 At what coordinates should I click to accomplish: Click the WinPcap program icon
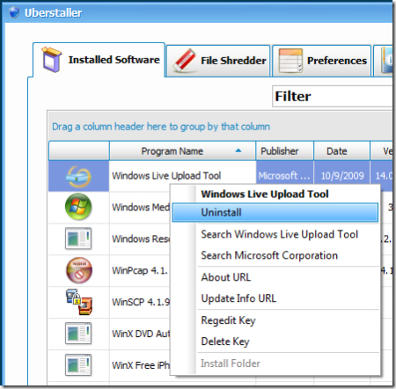tap(79, 270)
